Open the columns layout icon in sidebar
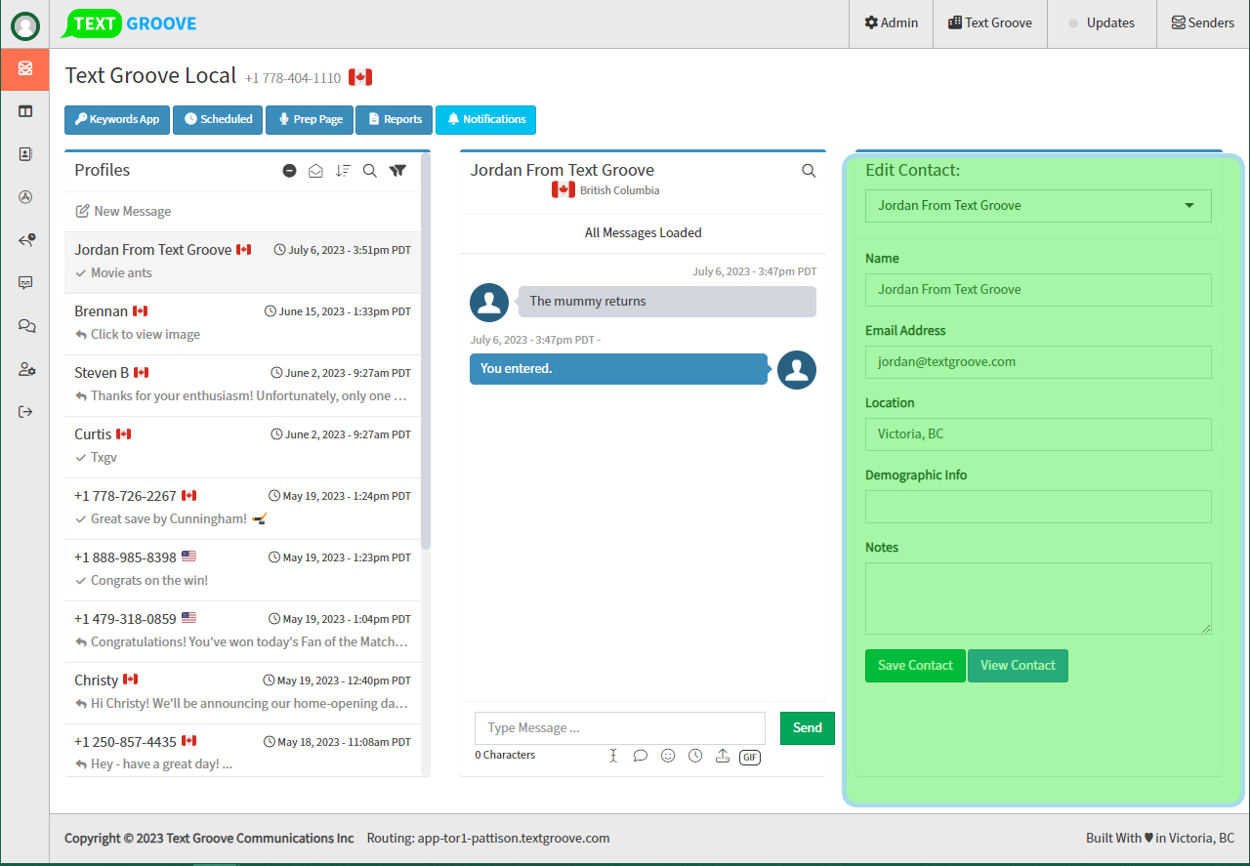1250x866 pixels. [x=25, y=111]
